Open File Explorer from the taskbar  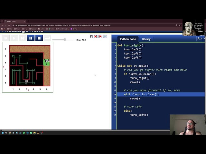[x=34, y=133]
